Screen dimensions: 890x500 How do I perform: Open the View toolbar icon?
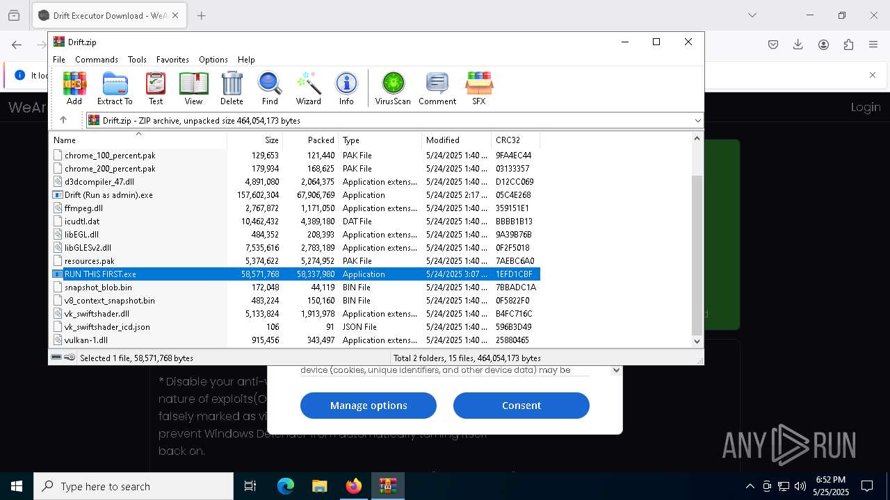click(193, 88)
